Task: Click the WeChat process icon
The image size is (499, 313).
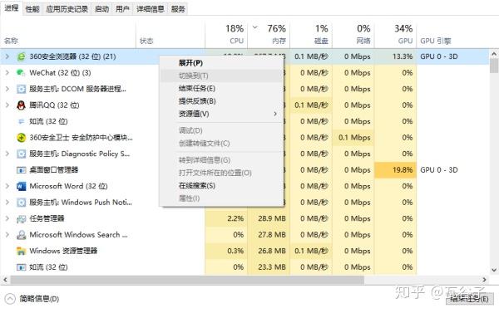Action: (21, 73)
